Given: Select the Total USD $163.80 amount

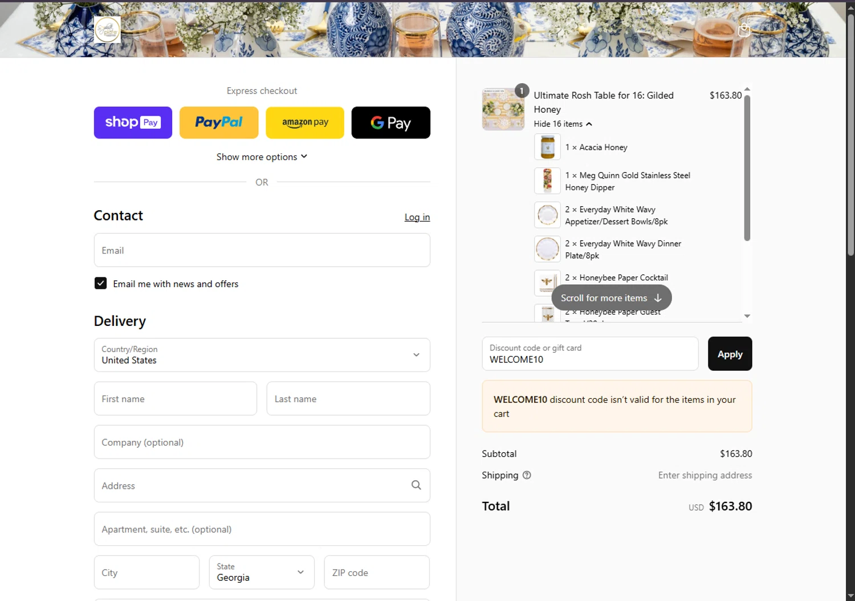Looking at the screenshot, I should click(720, 506).
